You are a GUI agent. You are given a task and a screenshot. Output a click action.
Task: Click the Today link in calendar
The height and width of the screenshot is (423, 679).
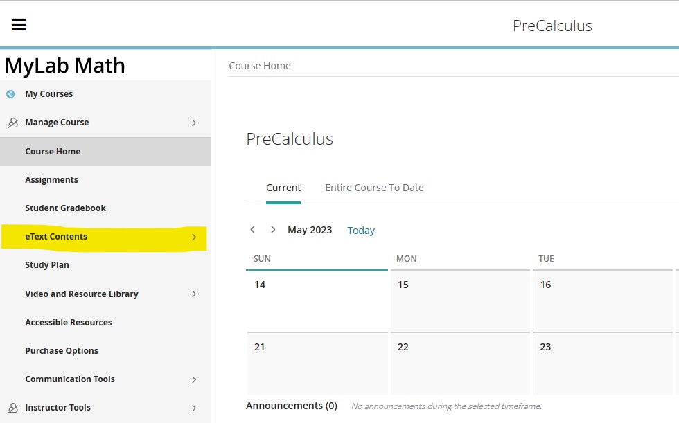(x=361, y=231)
